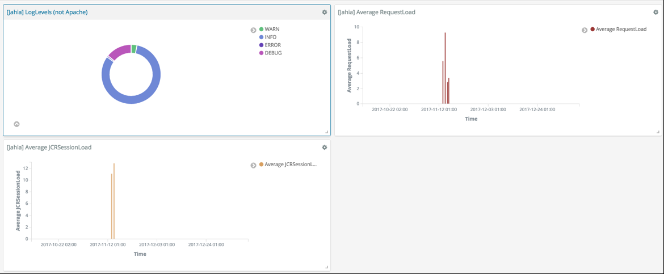664x274 pixels.
Task: Click the DEBUG legend color dot
Action: coord(262,53)
